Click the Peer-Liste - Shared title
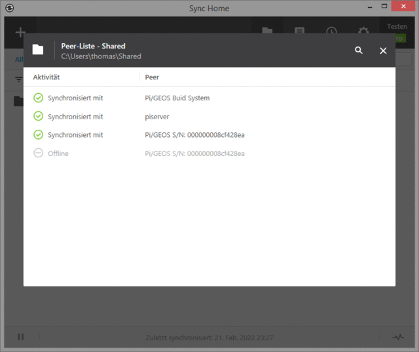The height and width of the screenshot is (352, 419). click(93, 46)
